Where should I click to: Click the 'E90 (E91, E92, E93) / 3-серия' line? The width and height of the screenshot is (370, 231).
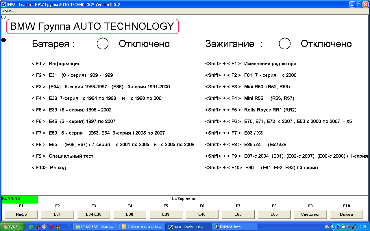pos(262,167)
